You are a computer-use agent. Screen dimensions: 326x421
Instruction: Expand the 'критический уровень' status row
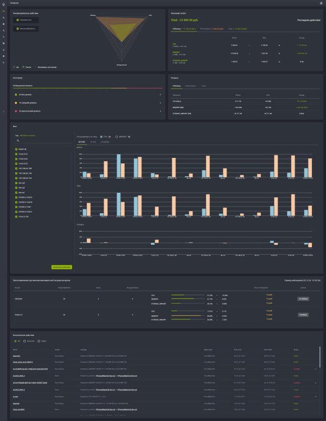160,111
